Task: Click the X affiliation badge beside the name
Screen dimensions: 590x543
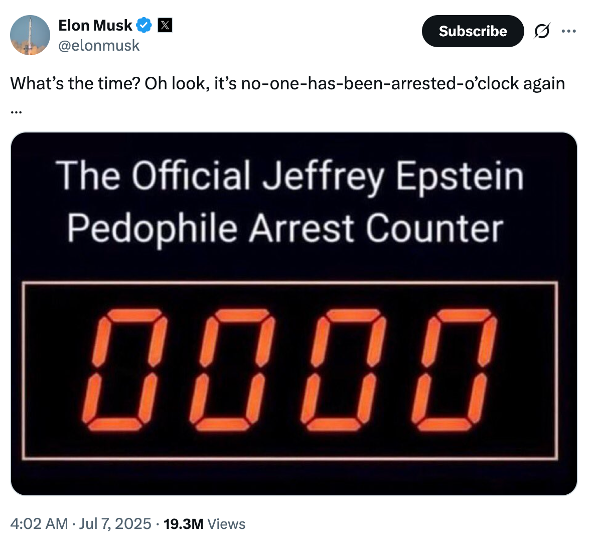Action: pos(165,25)
